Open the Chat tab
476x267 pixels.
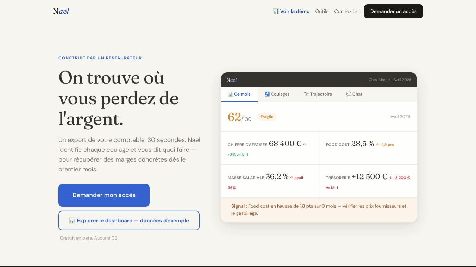click(x=354, y=94)
